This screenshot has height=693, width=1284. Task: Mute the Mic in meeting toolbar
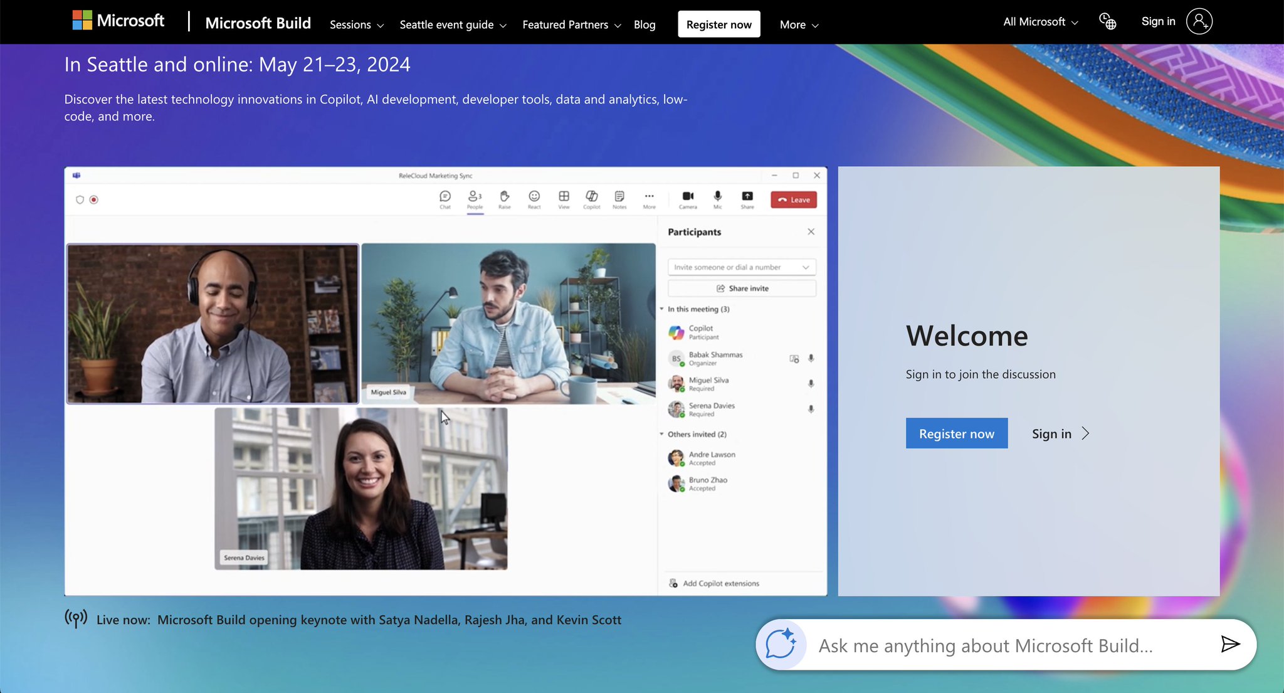point(718,199)
